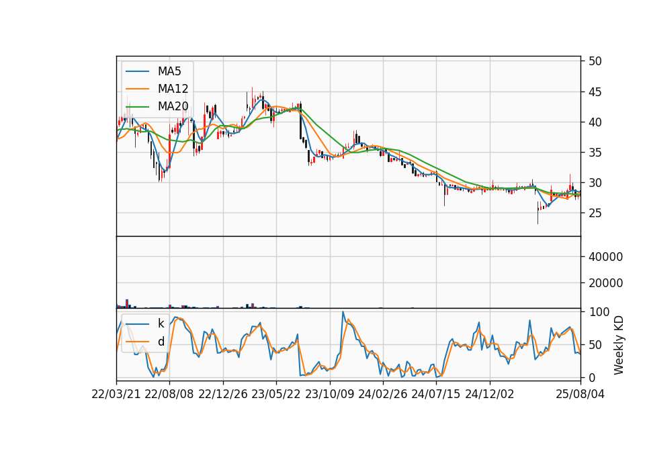Click the Weekly KD axis title
The width and height of the screenshot is (645, 464).
pyautogui.click(x=619, y=345)
